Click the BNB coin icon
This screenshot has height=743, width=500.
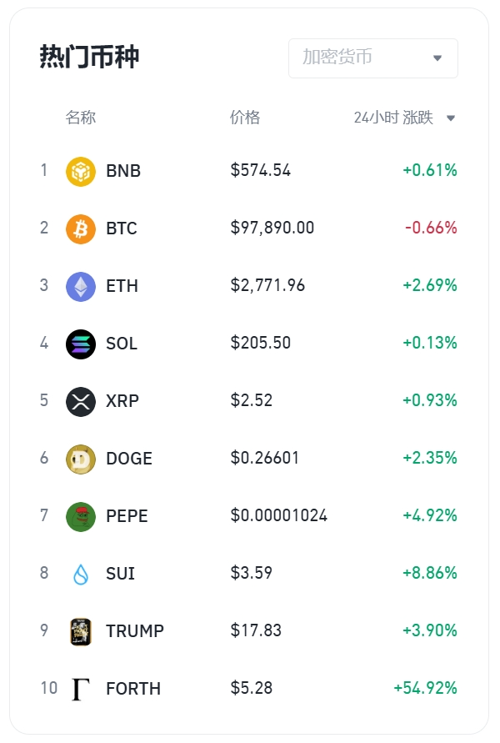(x=81, y=171)
